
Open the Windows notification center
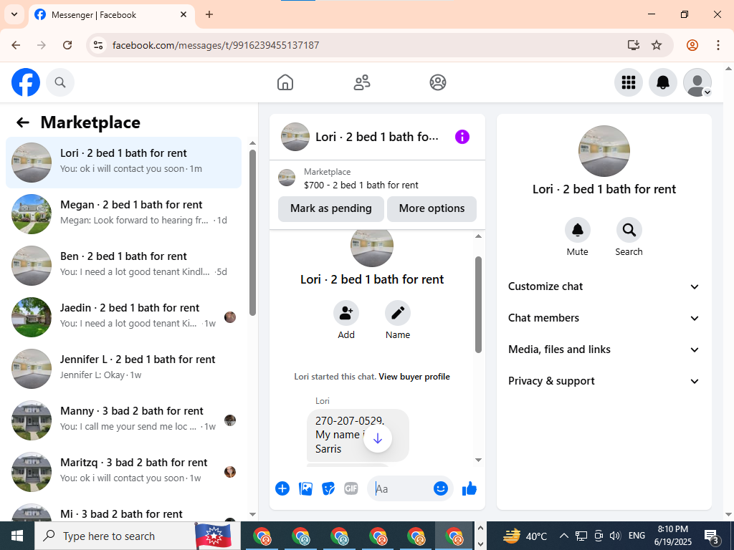point(712,536)
